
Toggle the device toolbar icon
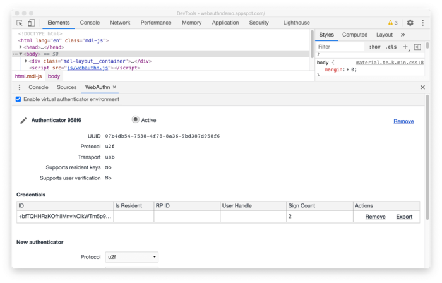coord(31,23)
